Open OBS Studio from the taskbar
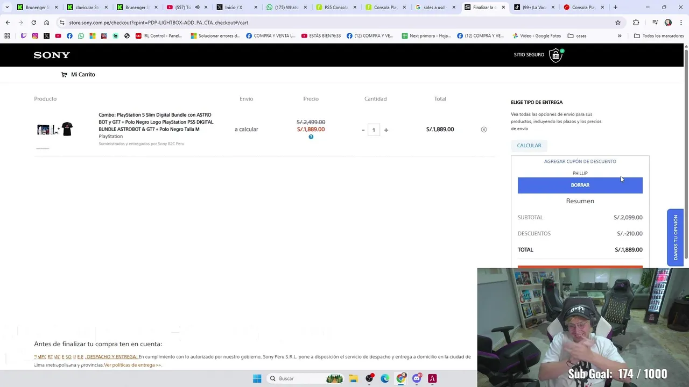This screenshot has height=387, width=689. pos(369,378)
